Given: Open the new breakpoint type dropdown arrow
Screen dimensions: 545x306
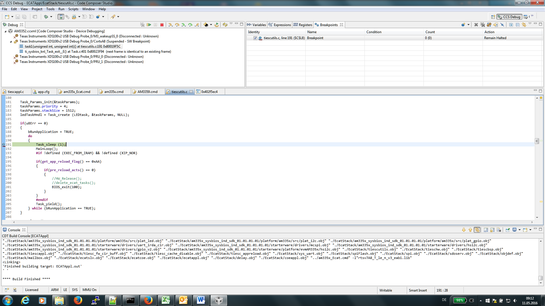Looking at the screenshot, I should tap(468, 25).
